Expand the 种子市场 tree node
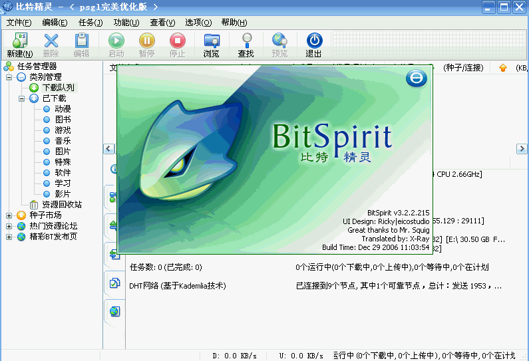This screenshot has width=529, height=361. [9, 215]
